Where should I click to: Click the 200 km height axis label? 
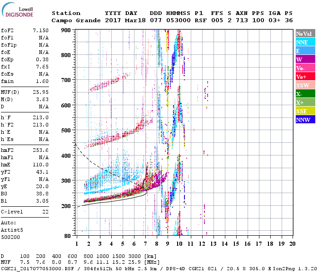point(66,206)
